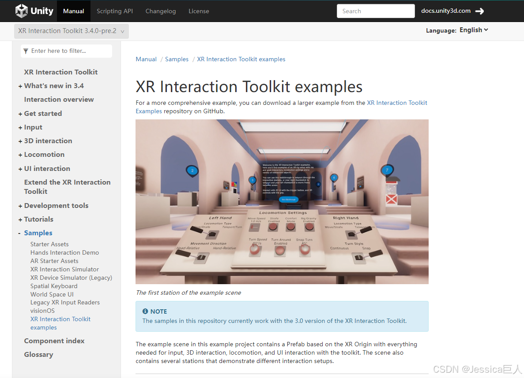Click the Manual breadcrumb link
This screenshot has height=378, width=524.
point(146,59)
